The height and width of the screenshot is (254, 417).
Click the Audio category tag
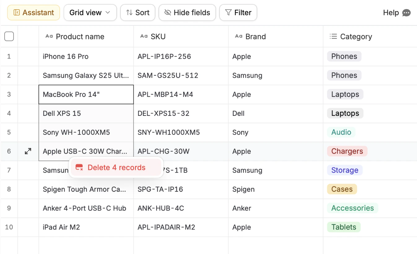coord(341,132)
